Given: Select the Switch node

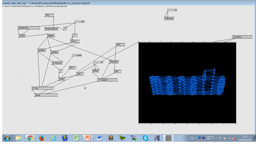Looking at the screenshot, I should pos(61,78).
